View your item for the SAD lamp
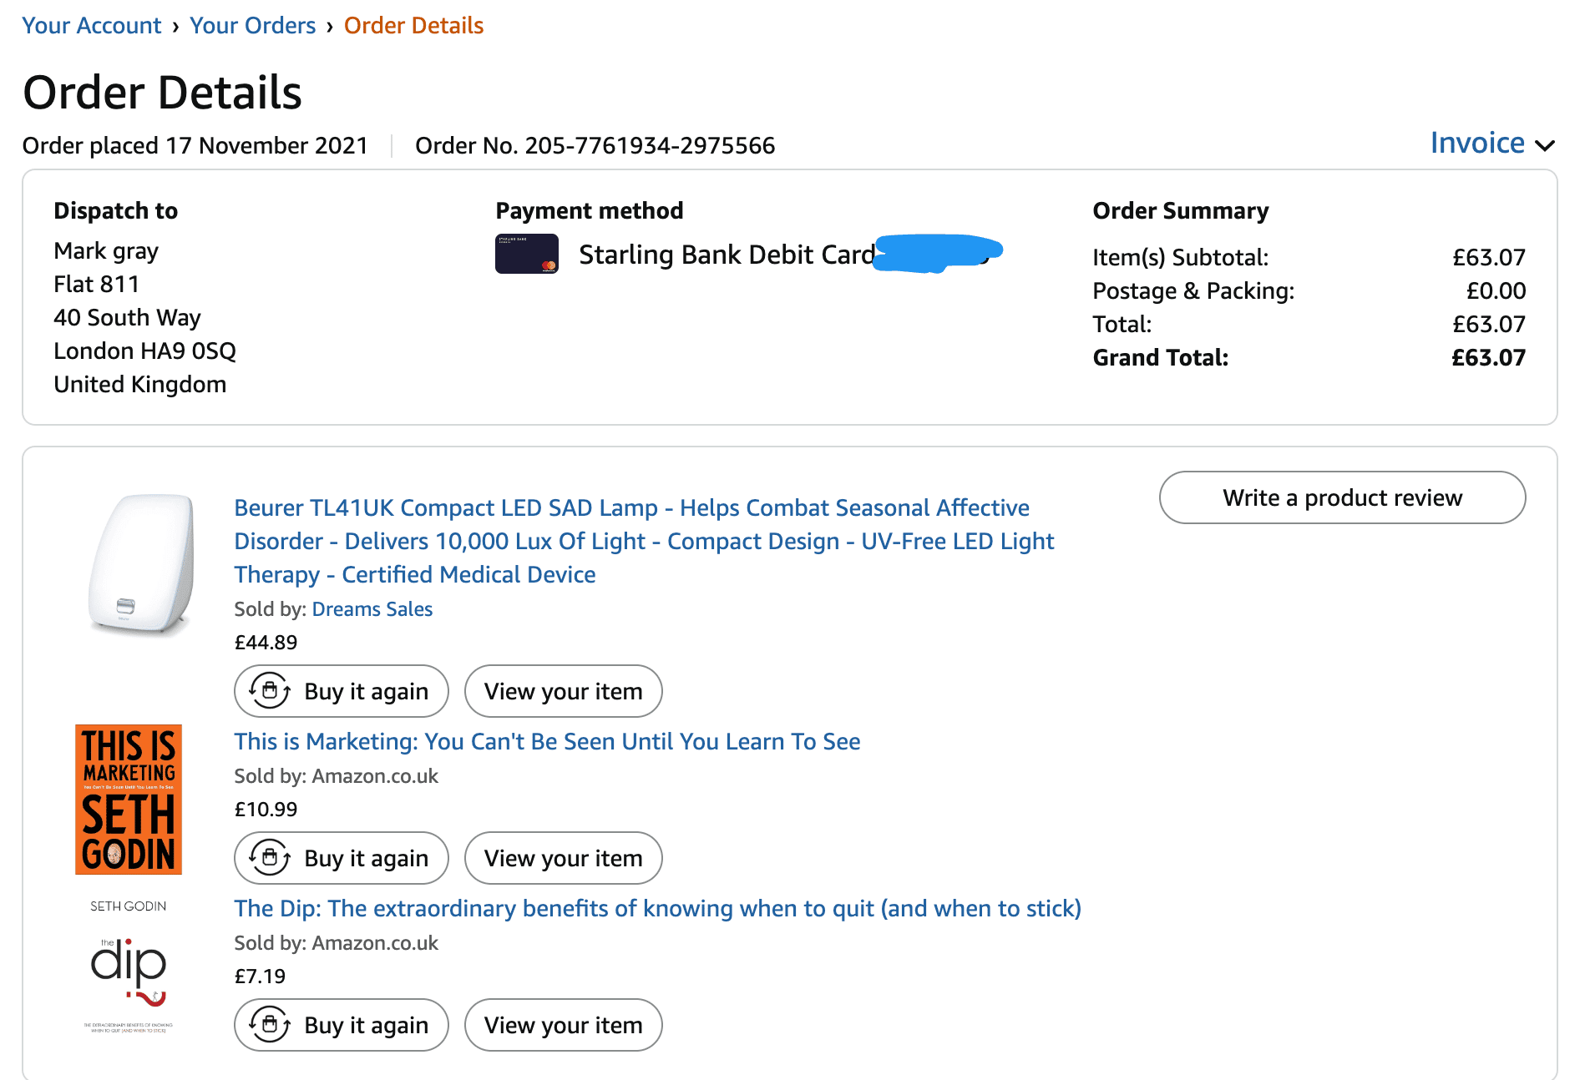The height and width of the screenshot is (1080, 1585). 563,691
